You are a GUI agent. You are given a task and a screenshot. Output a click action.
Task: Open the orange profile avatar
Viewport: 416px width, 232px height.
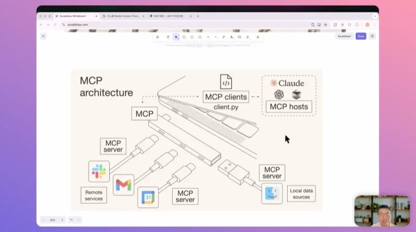click(368, 24)
